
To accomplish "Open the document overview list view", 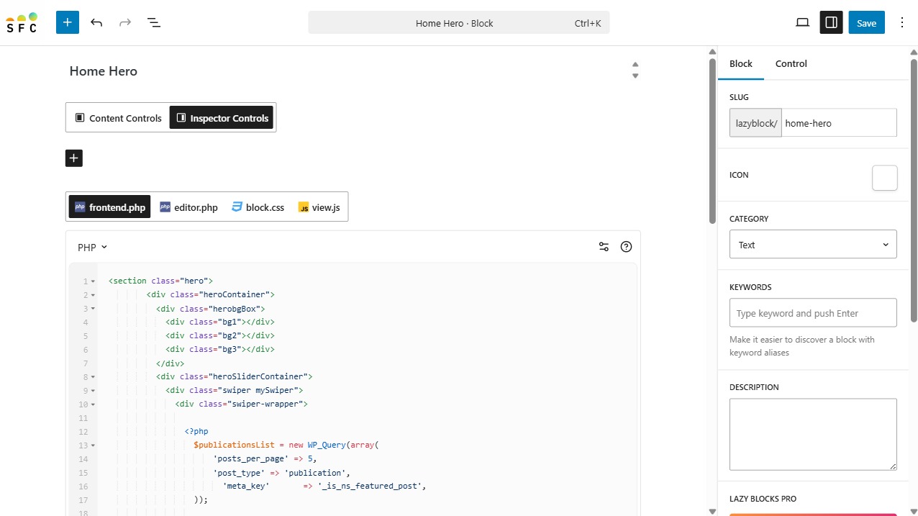I will (x=154, y=22).
